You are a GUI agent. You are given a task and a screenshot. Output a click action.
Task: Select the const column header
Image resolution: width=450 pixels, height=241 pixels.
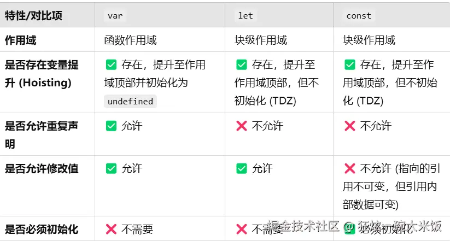point(359,16)
